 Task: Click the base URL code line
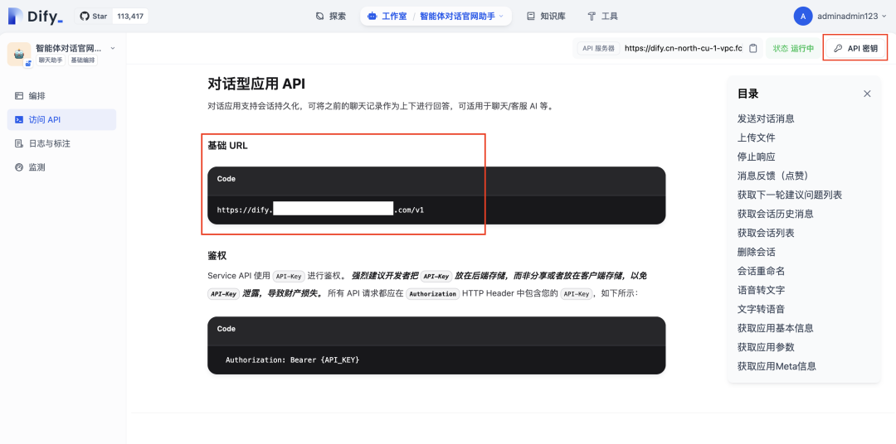pos(320,210)
